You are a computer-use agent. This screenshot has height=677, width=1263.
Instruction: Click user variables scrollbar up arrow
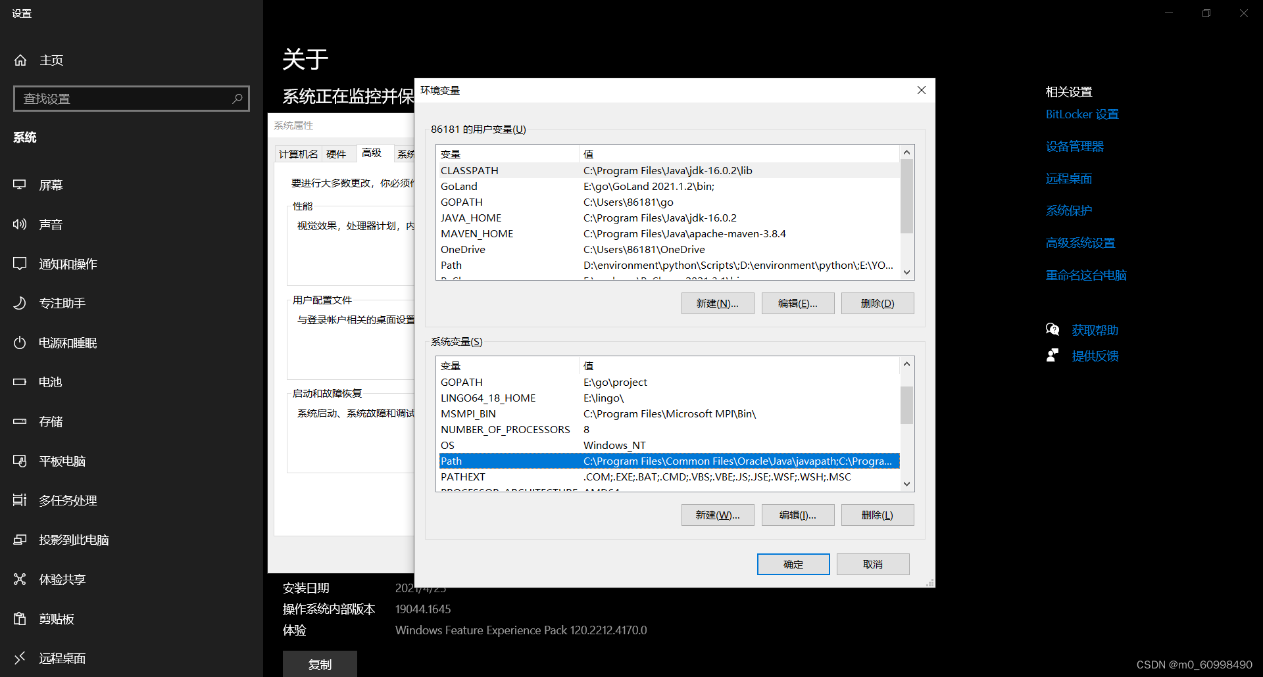[906, 152]
